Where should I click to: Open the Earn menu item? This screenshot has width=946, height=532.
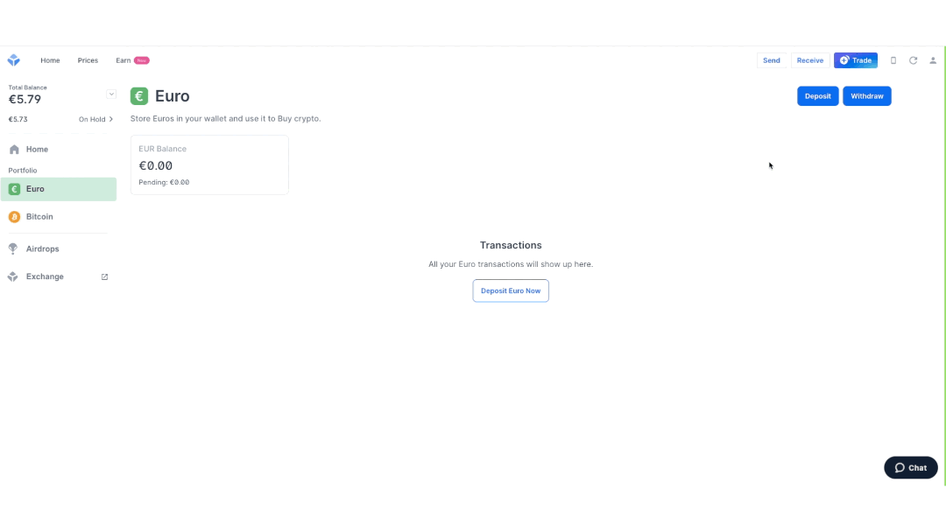[x=122, y=60]
